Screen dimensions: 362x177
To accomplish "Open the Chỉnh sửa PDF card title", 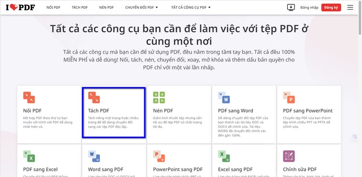I will pyautogui.click(x=300, y=169).
